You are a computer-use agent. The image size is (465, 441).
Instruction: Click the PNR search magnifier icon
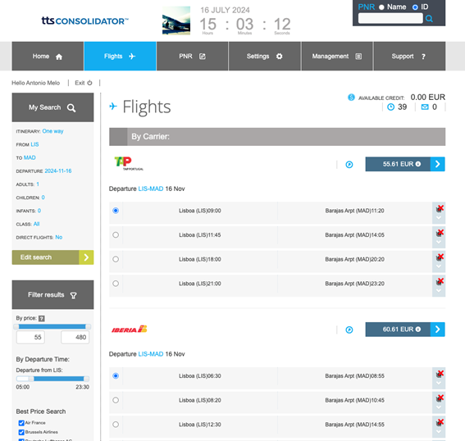tap(429, 19)
